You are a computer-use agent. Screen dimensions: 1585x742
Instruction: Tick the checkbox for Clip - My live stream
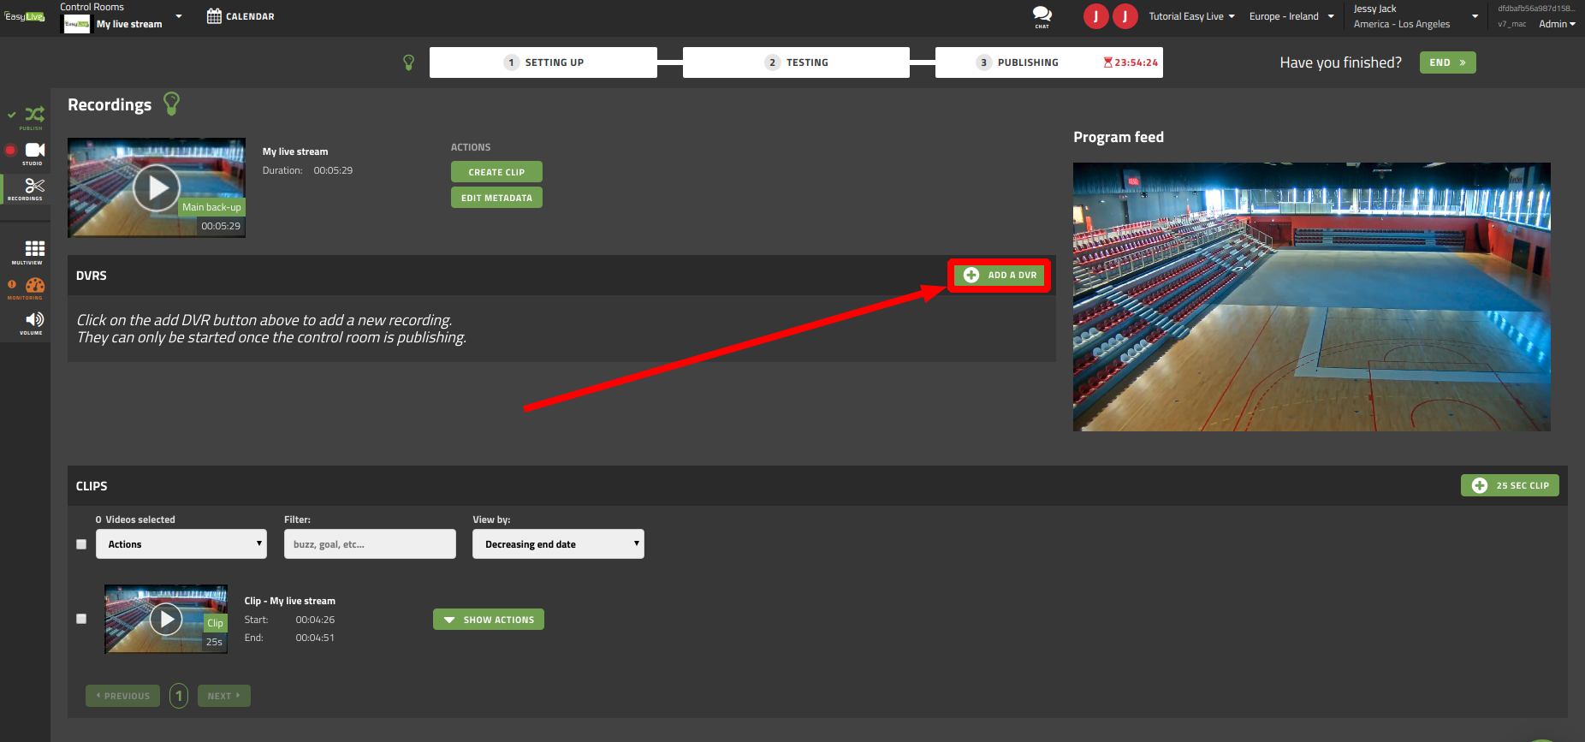[x=81, y=619]
